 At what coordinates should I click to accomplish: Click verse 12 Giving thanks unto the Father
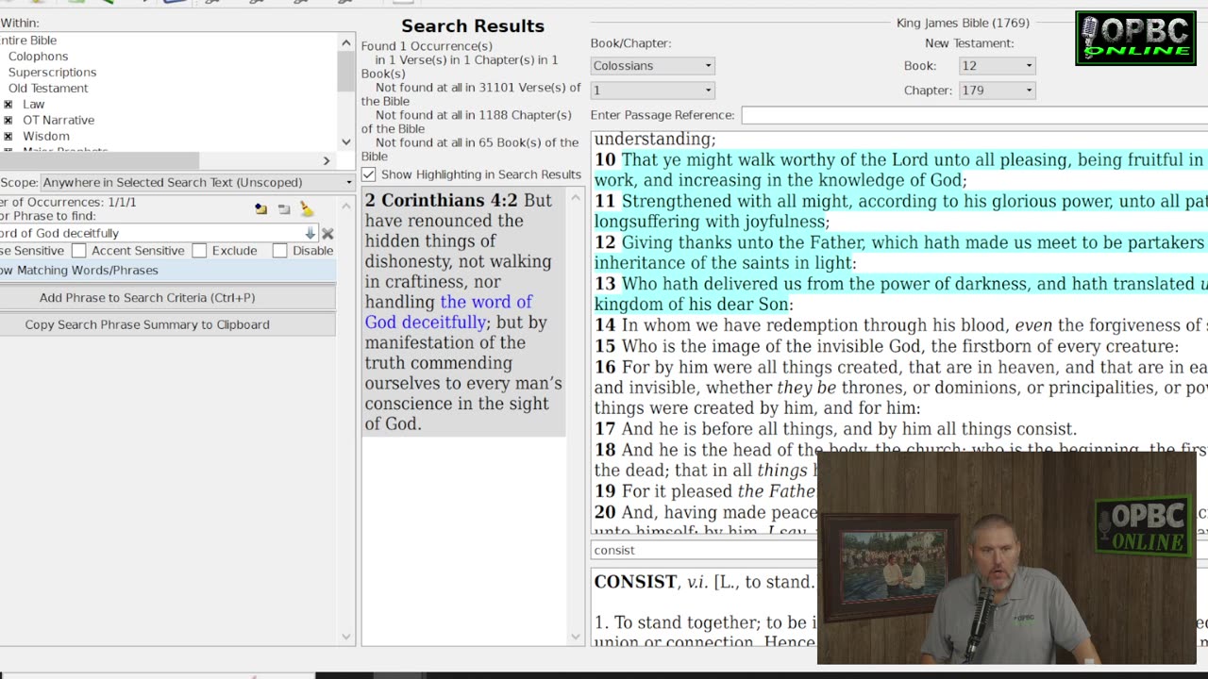(x=900, y=253)
